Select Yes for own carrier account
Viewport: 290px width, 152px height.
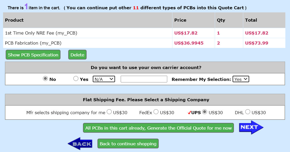[x=76, y=79]
